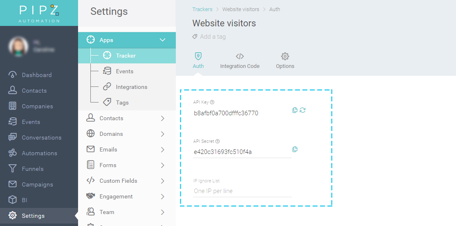Click the Campaigns envelope icon
This screenshot has height=226, width=456.
pyautogui.click(x=12, y=184)
